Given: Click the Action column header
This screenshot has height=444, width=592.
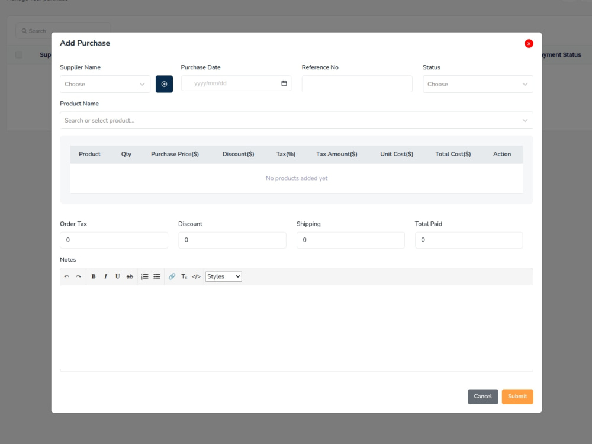Looking at the screenshot, I should click(502, 154).
